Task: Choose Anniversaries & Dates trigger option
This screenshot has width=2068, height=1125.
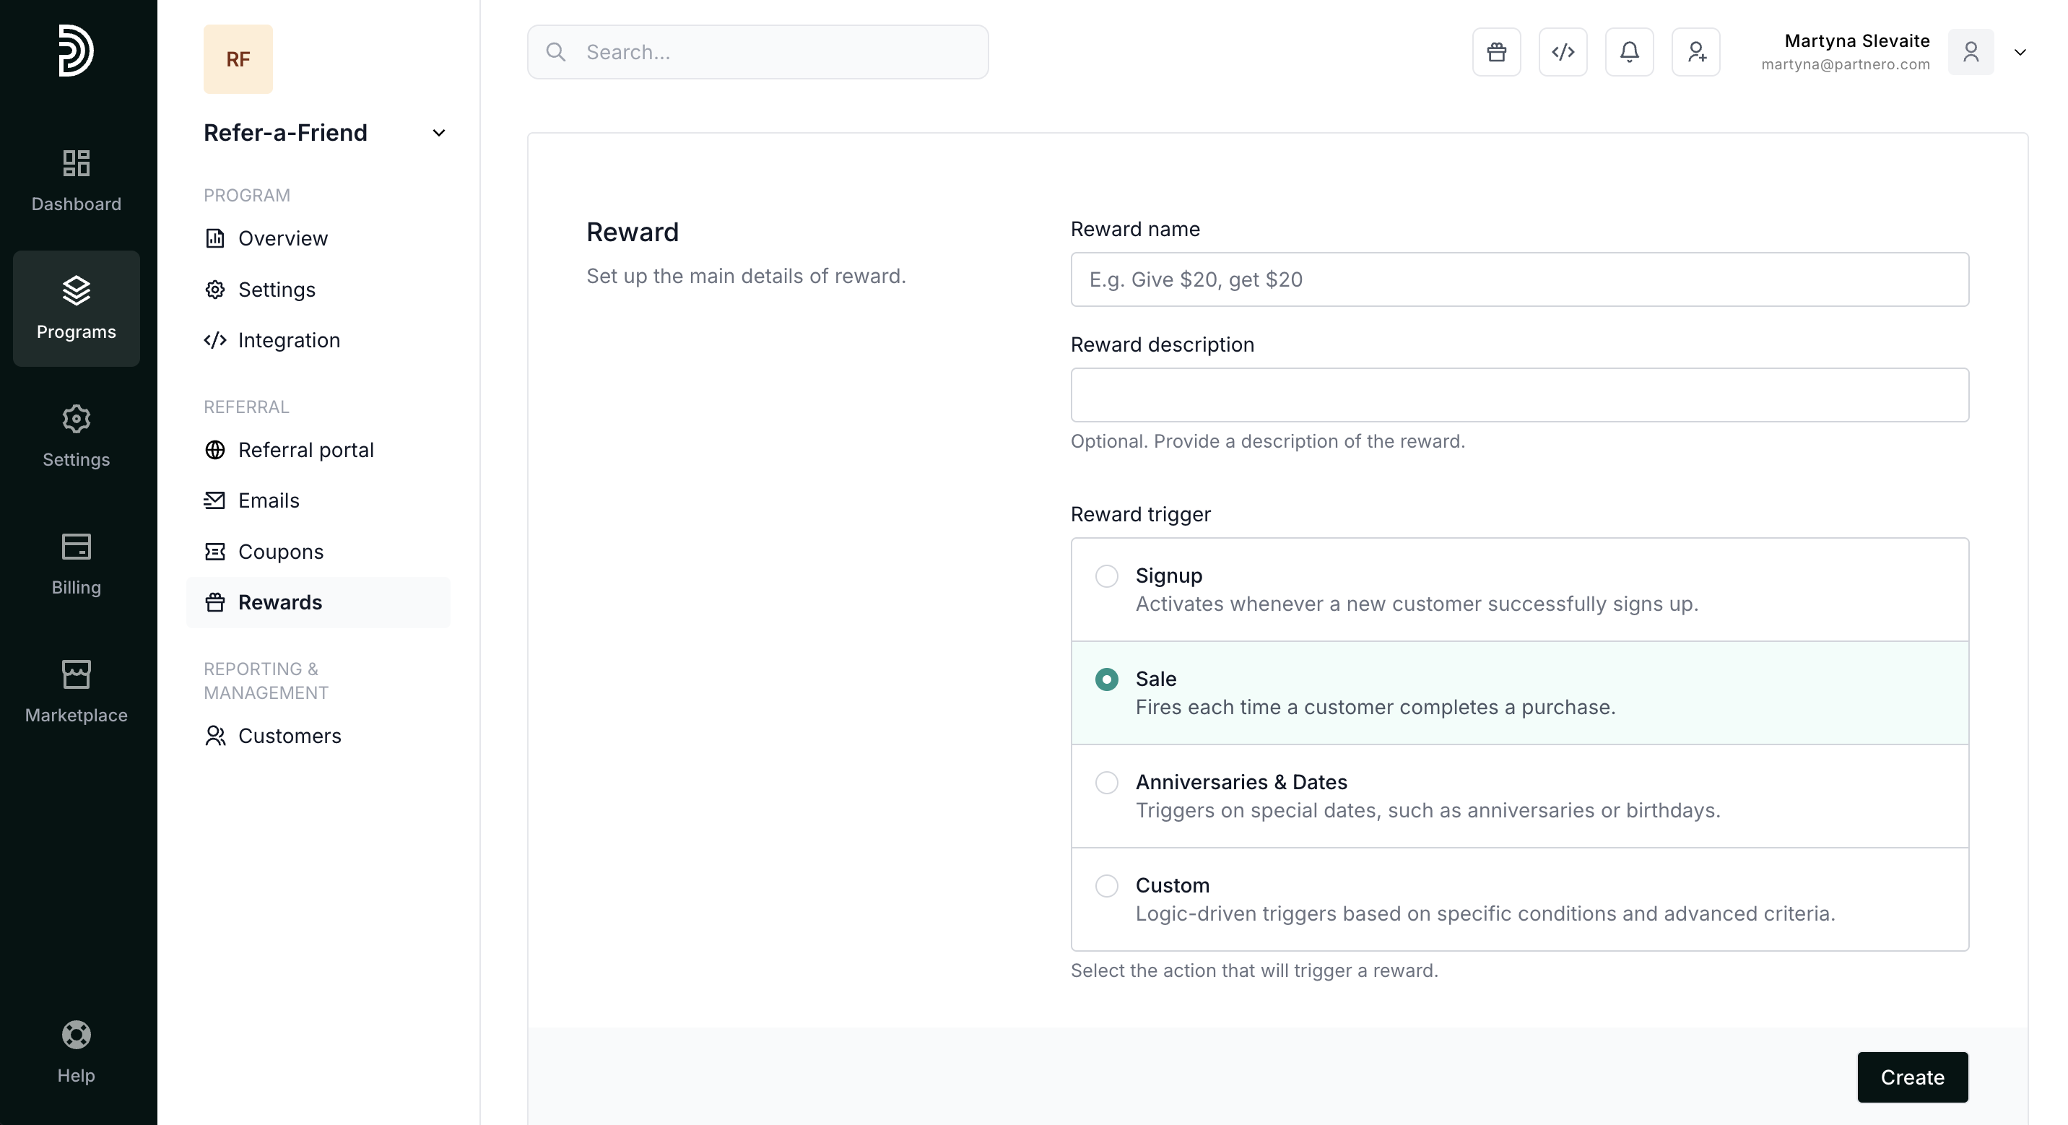Action: coord(1106,783)
